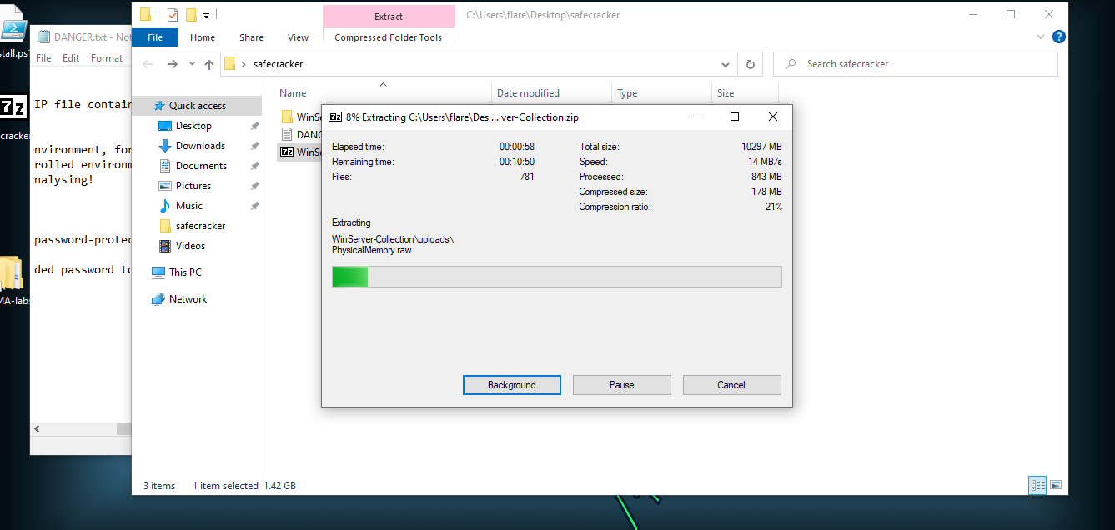Open Desktop from the navigation pane
Screen dimensions: 1115x530
[x=193, y=126]
